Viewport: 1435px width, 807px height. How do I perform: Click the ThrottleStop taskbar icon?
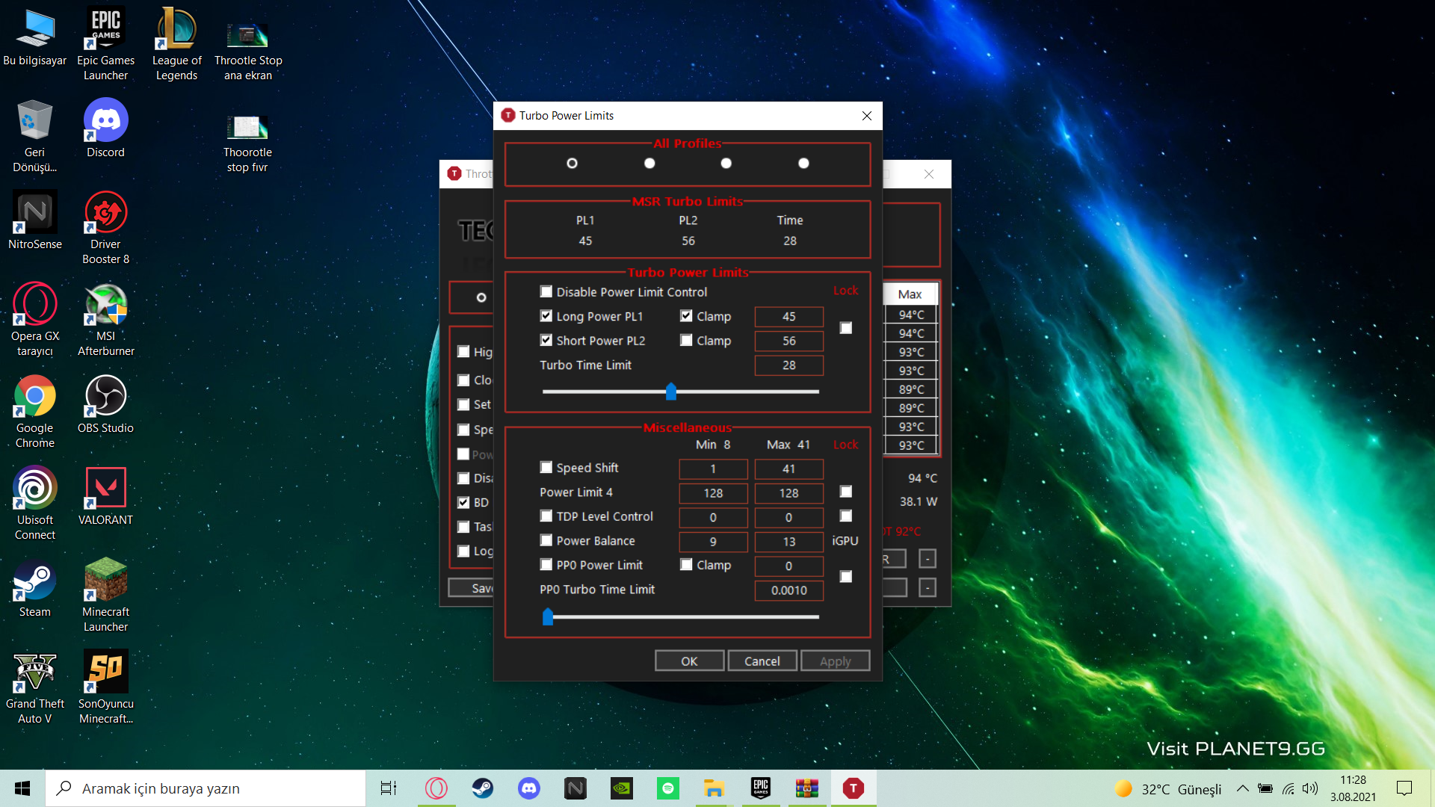[853, 788]
